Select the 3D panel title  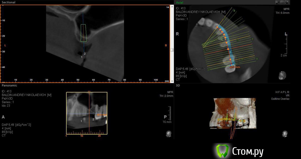[x=178, y=85]
